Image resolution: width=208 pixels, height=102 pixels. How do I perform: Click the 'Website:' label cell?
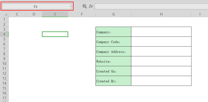(114, 61)
